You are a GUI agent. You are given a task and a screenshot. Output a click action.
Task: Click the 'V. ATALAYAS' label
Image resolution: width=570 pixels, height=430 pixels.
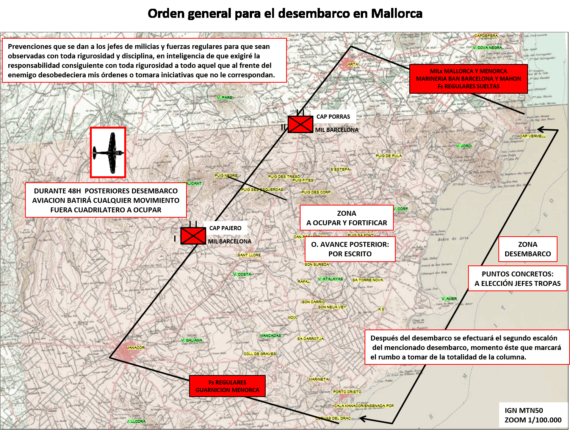point(330,279)
